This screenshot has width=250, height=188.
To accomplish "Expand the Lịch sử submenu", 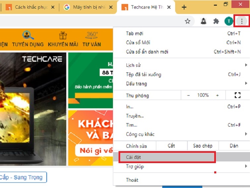I will [x=246, y=65].
